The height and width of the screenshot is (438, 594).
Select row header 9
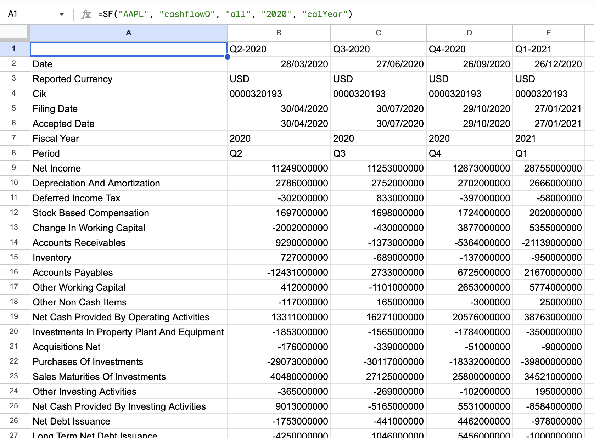pyautogui.click(x=14, y=168)
